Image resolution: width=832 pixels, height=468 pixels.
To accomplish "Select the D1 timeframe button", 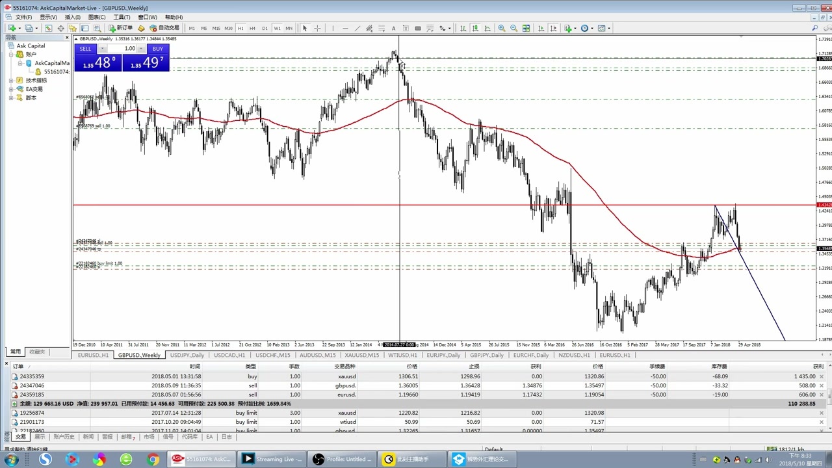I will (x=265, y=28).
